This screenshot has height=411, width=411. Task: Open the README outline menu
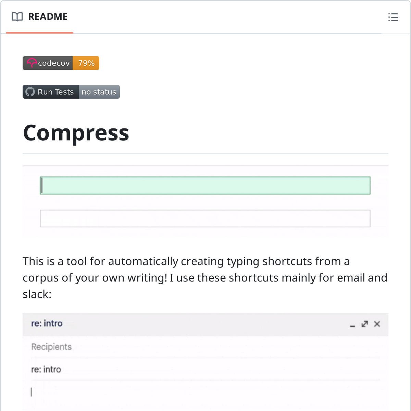coord(393,17)
